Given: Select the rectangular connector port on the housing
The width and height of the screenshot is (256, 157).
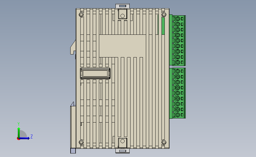Looking at the screenshot, I should pos(95,73).
